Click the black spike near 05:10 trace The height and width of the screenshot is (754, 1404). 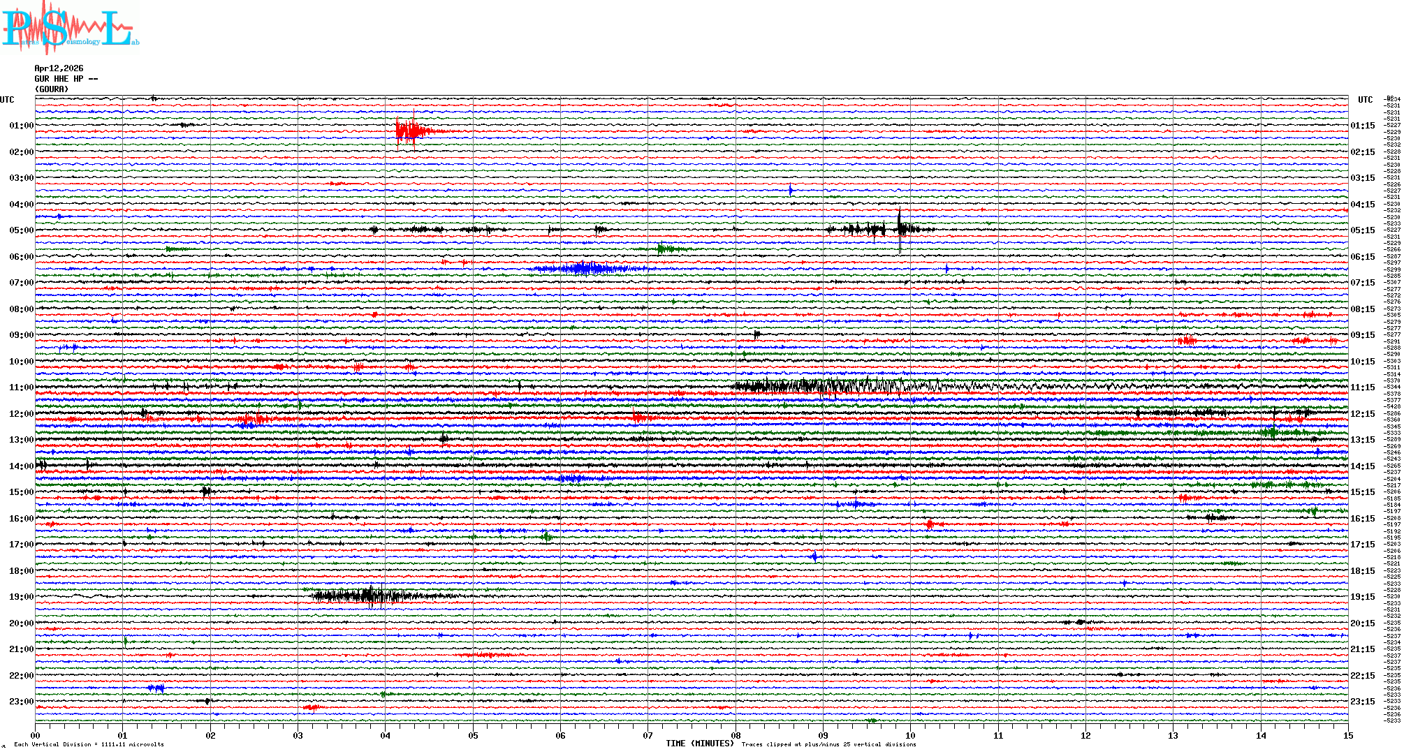(x=900, y=228)
